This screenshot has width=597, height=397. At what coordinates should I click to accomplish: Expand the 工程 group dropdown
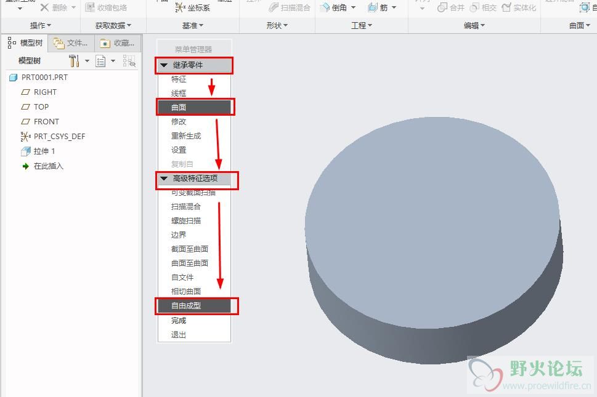tap(361, 25)
